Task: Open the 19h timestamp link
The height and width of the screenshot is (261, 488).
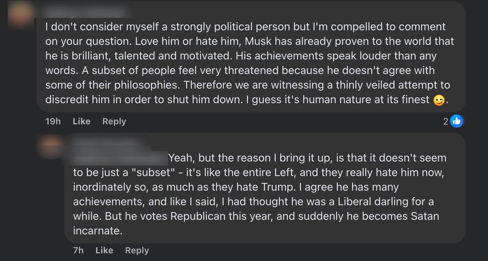Action: (x=53, y=121)
